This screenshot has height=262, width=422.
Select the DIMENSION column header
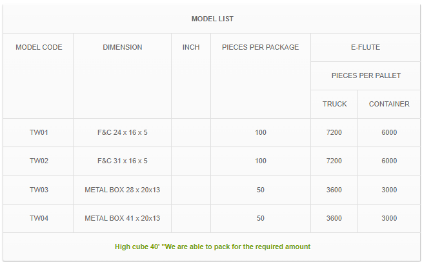pyautogui.click(x=122, y=47)
